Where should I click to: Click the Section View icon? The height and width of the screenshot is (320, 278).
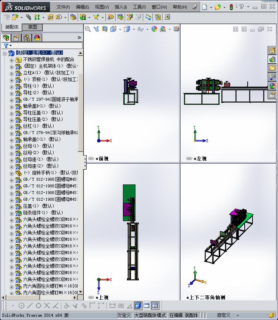point(105,29)
